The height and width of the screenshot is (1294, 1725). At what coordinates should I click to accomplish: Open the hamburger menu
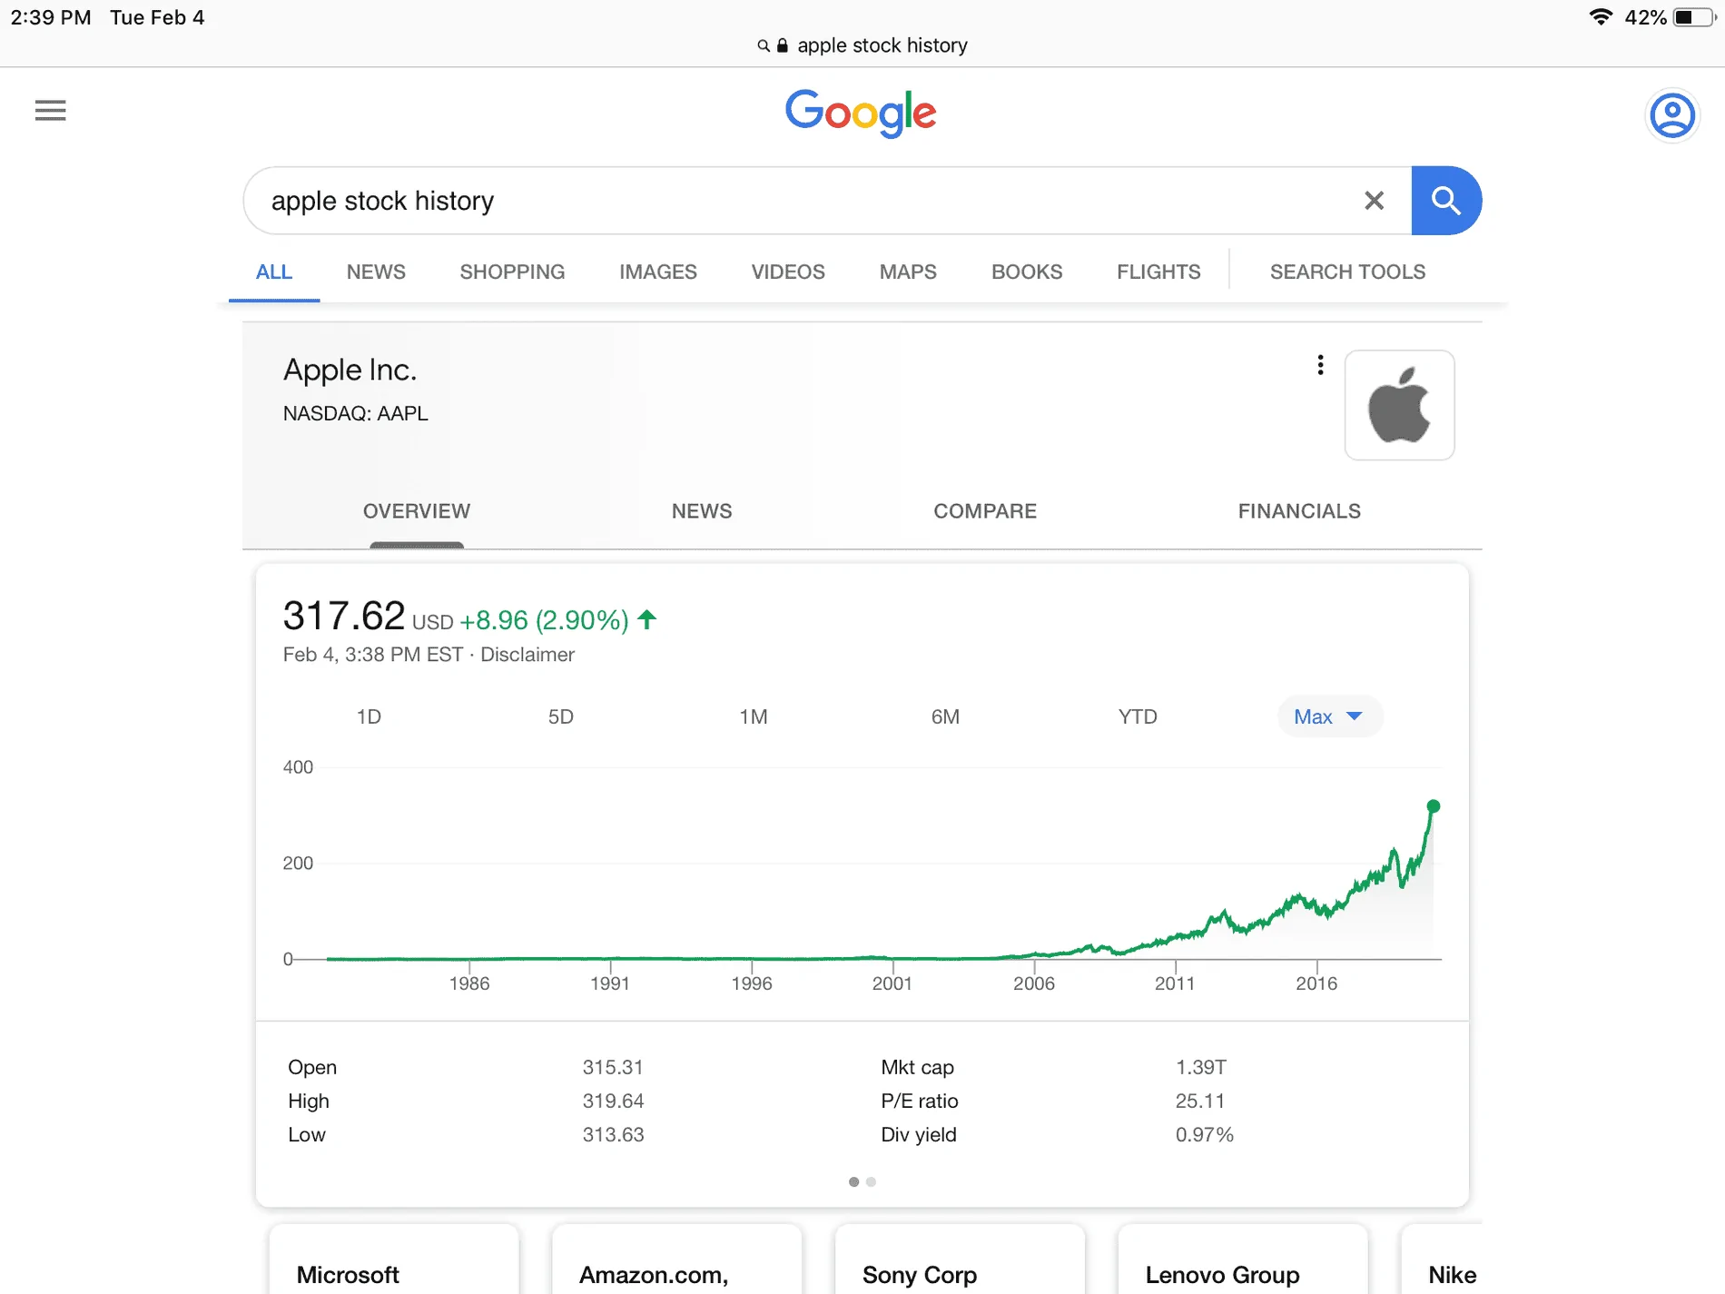pyautogui.click(x=50, y=110)
